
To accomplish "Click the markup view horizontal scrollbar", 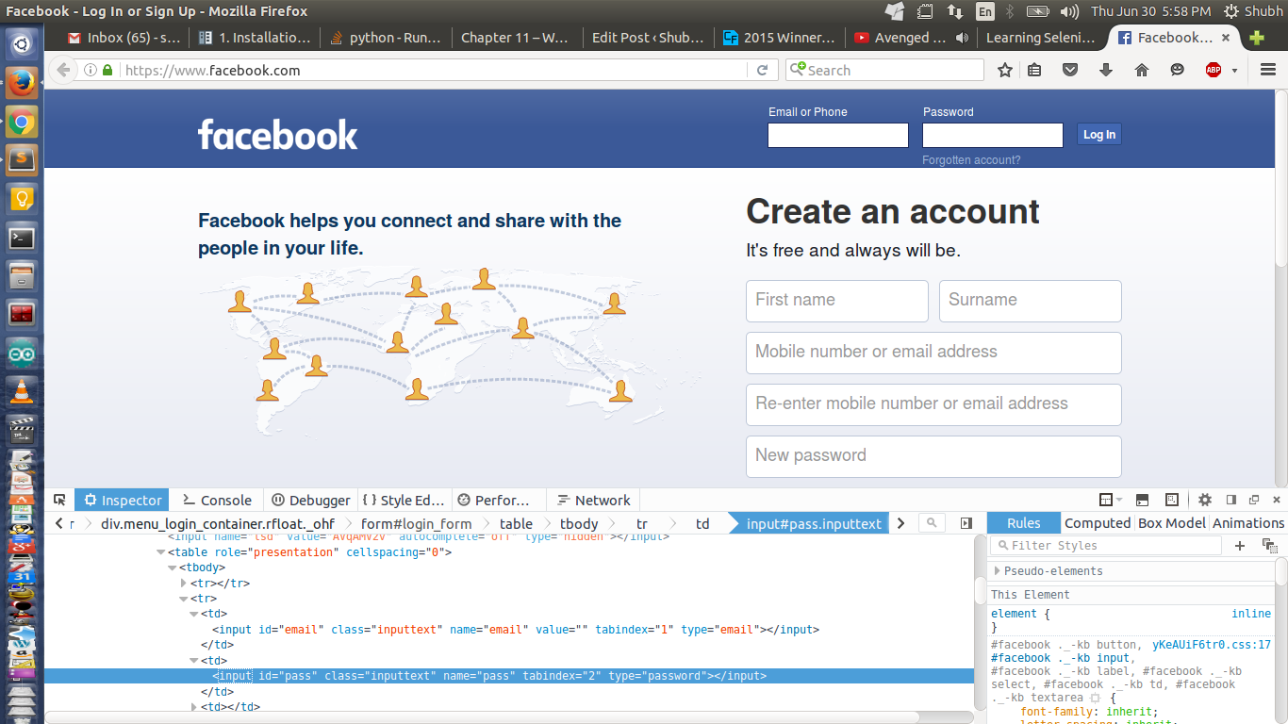I will tap(481, 717).
